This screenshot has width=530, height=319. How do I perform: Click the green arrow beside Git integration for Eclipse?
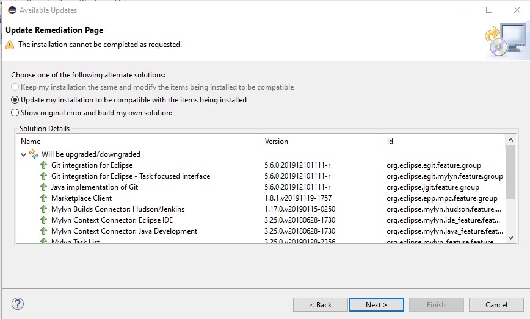point(43,165)
